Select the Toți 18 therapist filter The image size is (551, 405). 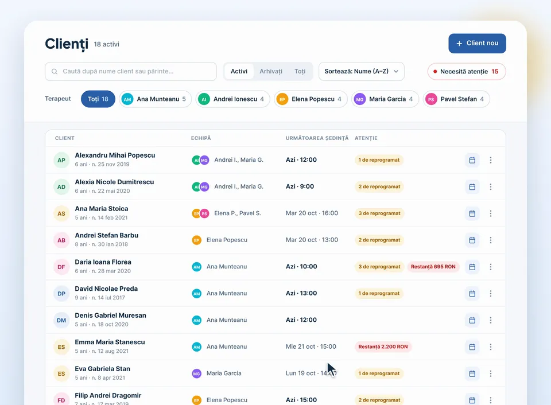(98, 99)
